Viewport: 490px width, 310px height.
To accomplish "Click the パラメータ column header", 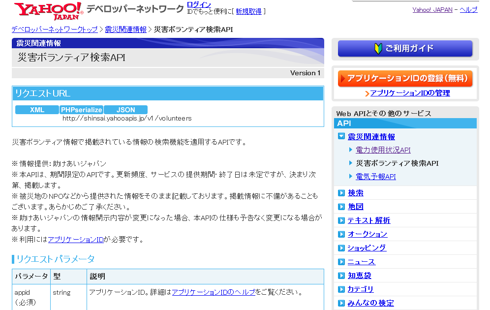I will coord(31,277).
